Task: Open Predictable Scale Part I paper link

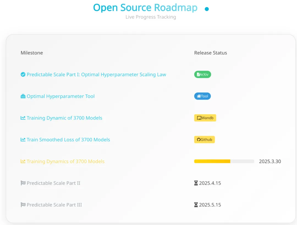Action: 96,74
